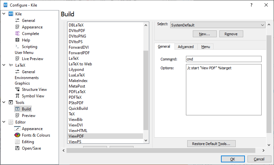Open the Select SystemDefault dropdown
Screen dimensions: 274x165
click(218, 25)
